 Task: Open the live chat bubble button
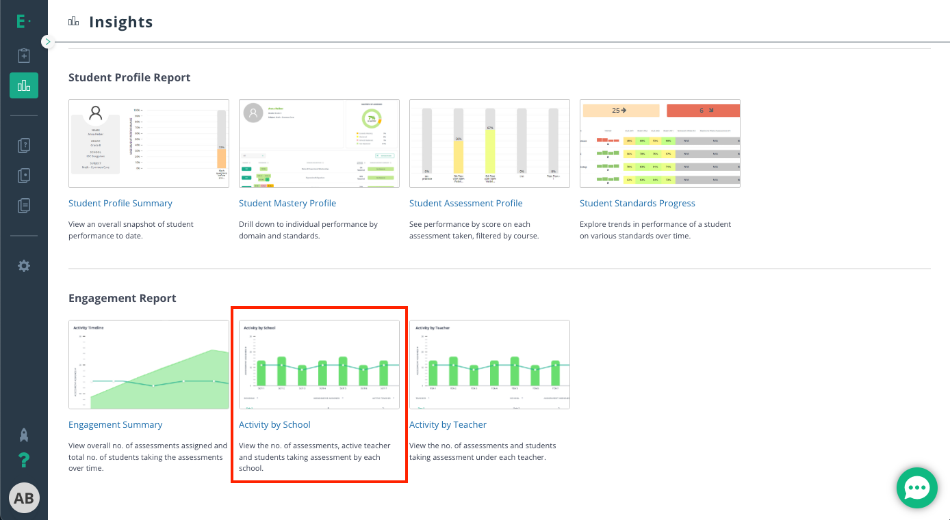916,488
